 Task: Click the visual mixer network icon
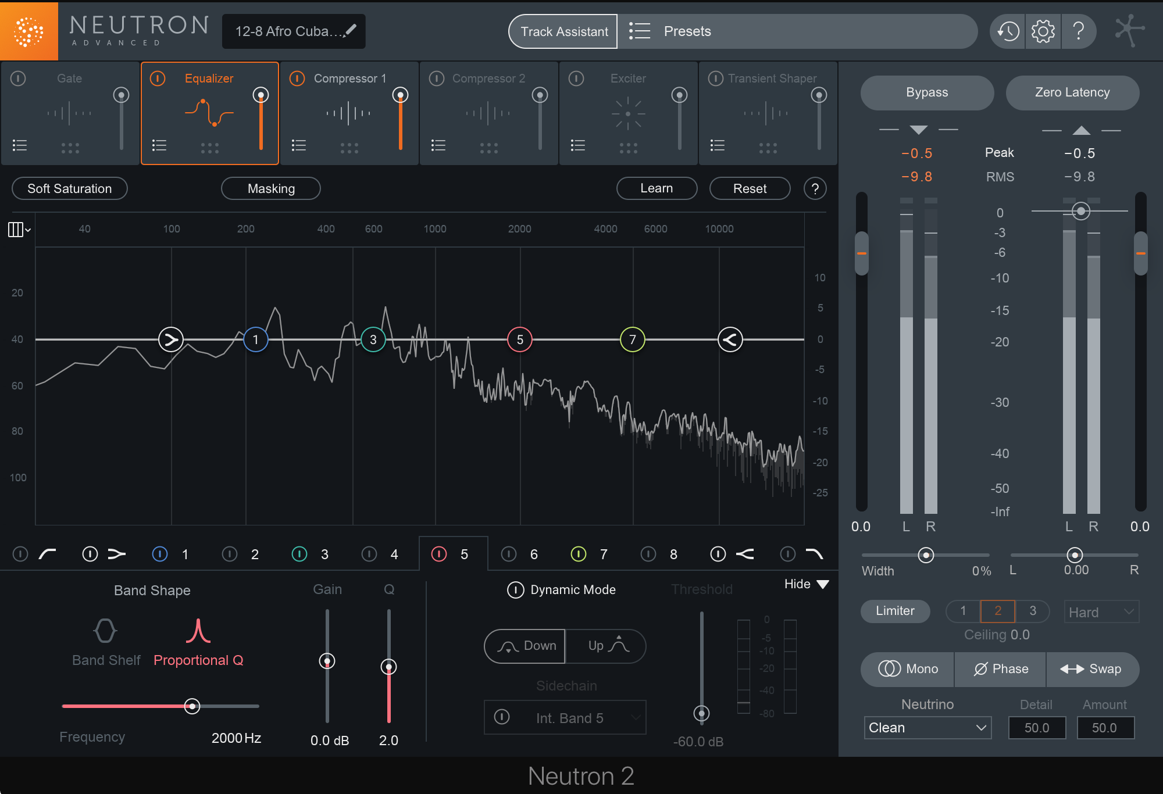click(x=1129, y=30)
